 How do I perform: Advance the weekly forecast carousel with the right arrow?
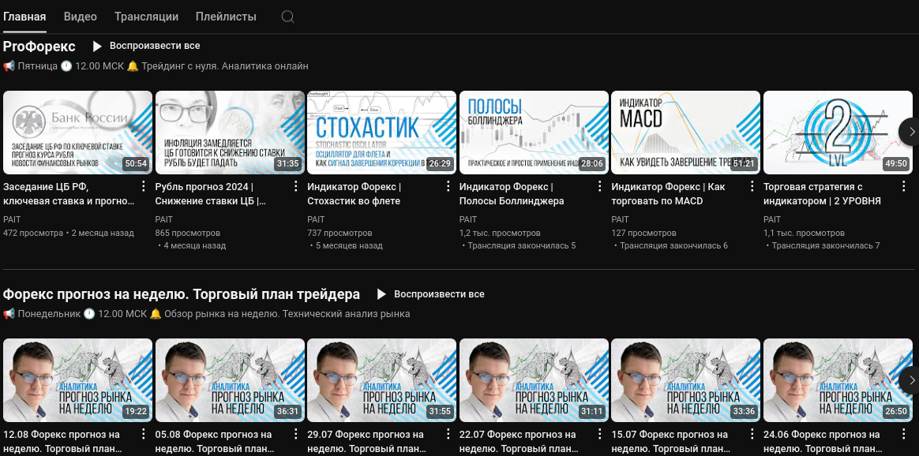point(912,379)
